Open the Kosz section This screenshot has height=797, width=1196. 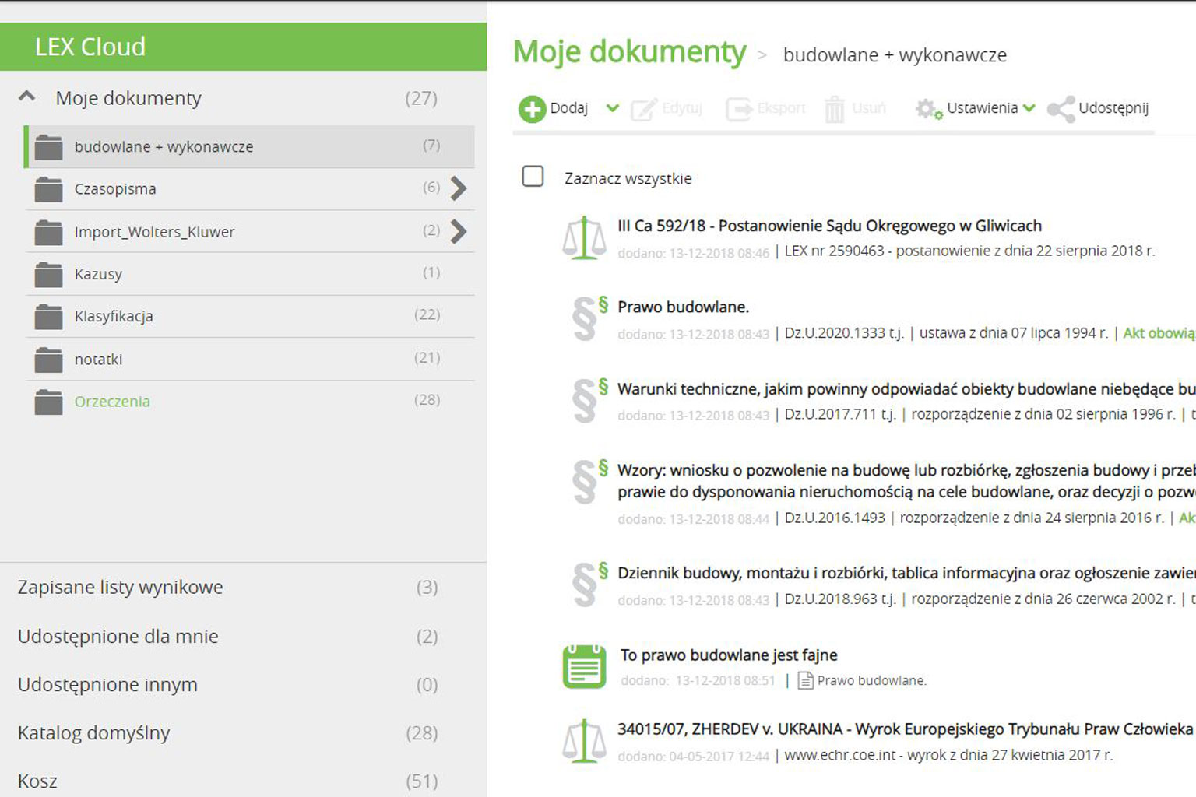[37, 781]
